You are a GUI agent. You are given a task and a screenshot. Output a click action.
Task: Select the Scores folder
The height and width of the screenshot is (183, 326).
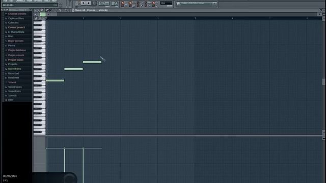click(12, 82)
